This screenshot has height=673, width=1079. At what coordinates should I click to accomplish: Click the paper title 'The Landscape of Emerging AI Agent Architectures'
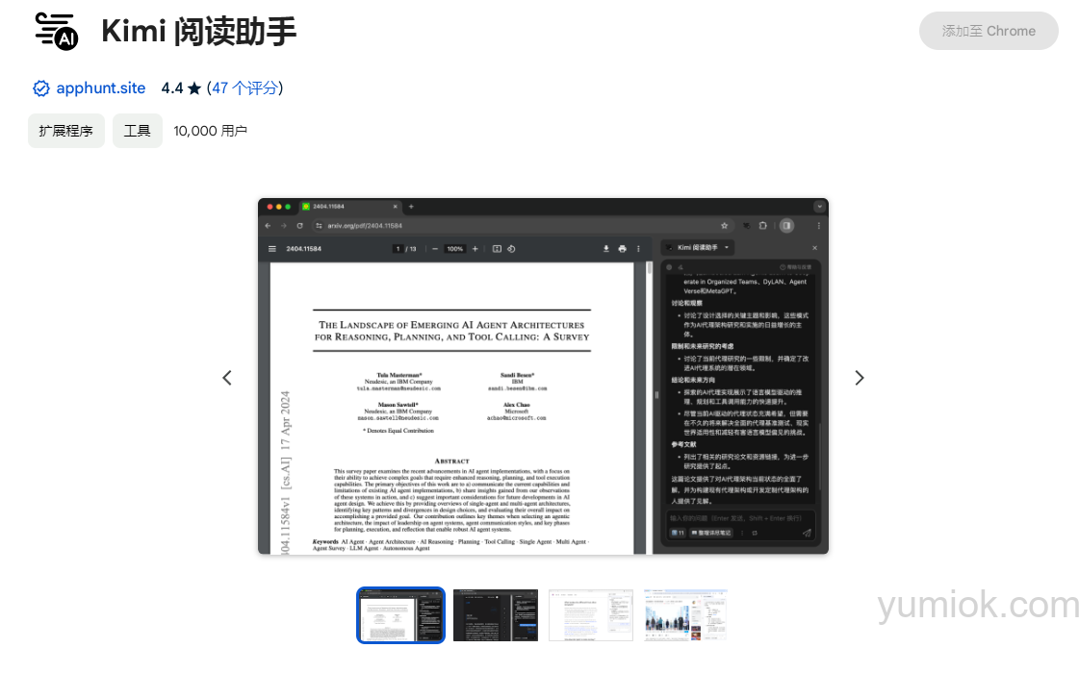(451, 331)
